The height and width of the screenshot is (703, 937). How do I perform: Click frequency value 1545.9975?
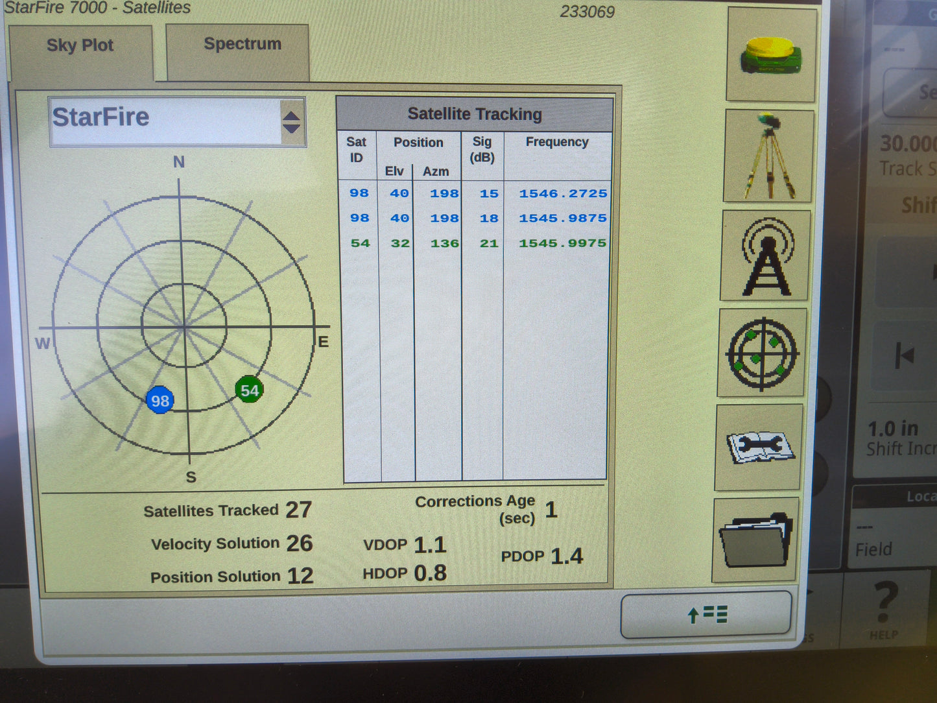click(562, 243)
